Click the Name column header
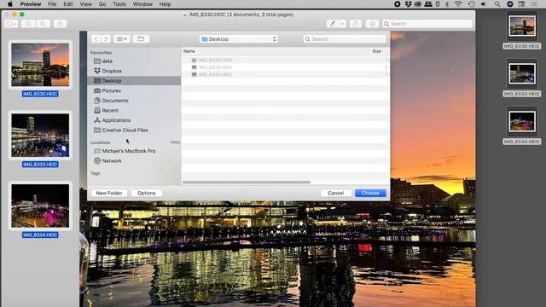Image resolution: width=546 pixels, height=307 pixels. (275, 51)
